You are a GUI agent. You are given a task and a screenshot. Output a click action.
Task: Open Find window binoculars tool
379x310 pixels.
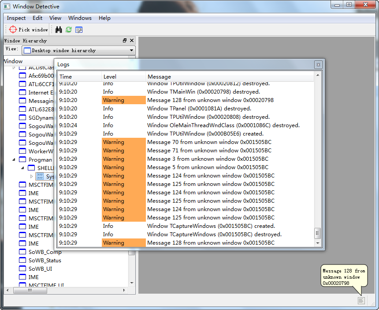(x=59, y=30)
